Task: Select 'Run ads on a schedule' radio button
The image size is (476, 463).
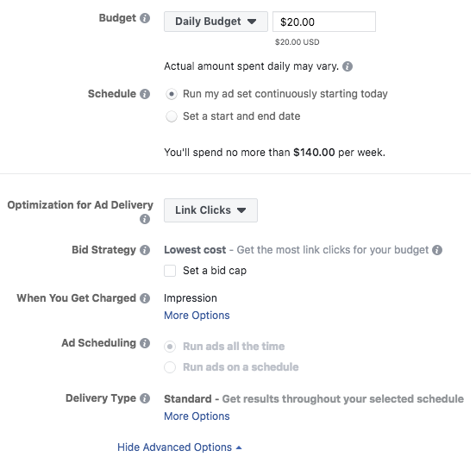Action: [x=170, y=367]
